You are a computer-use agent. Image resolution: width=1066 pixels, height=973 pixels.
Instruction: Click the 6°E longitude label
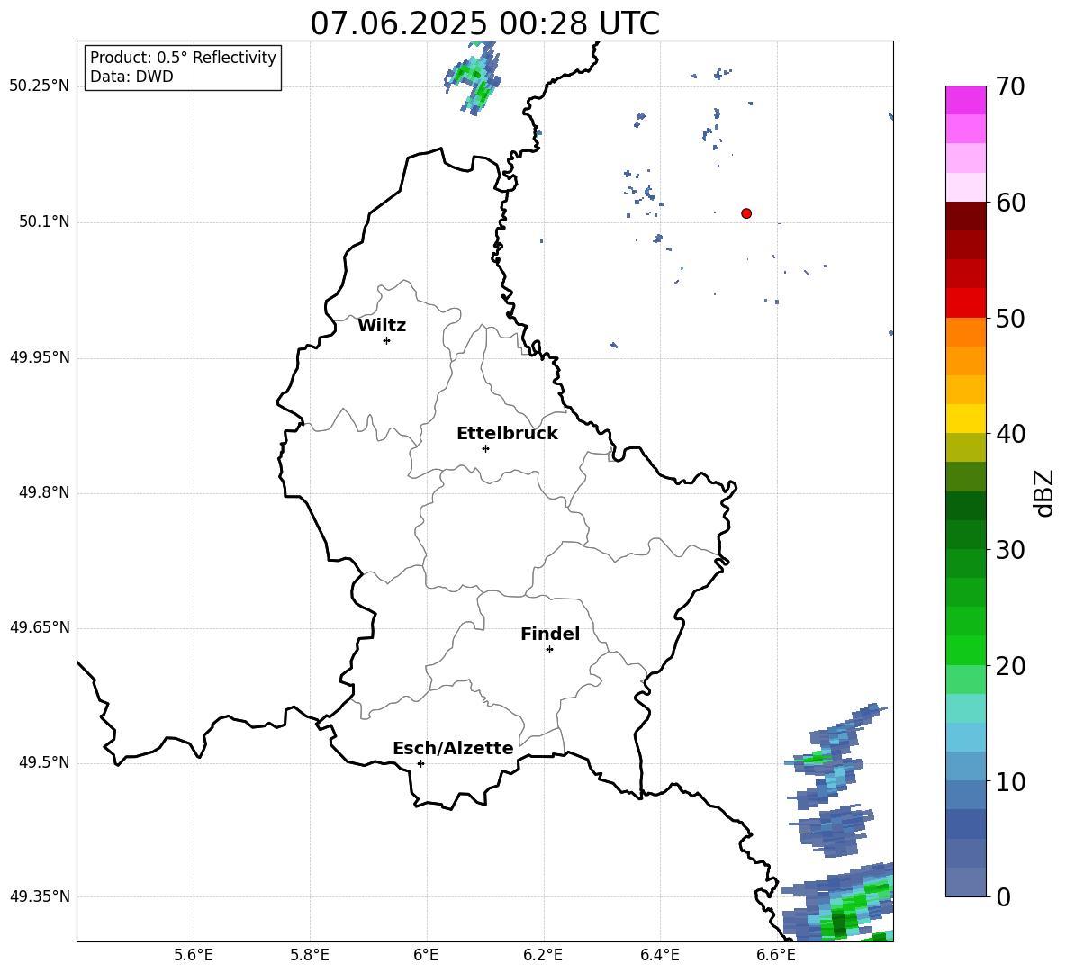point(426,955)
